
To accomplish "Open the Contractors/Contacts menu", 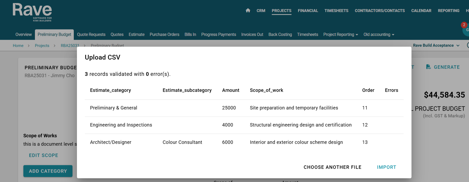I will pyautogui.click(x=380, y=11).
